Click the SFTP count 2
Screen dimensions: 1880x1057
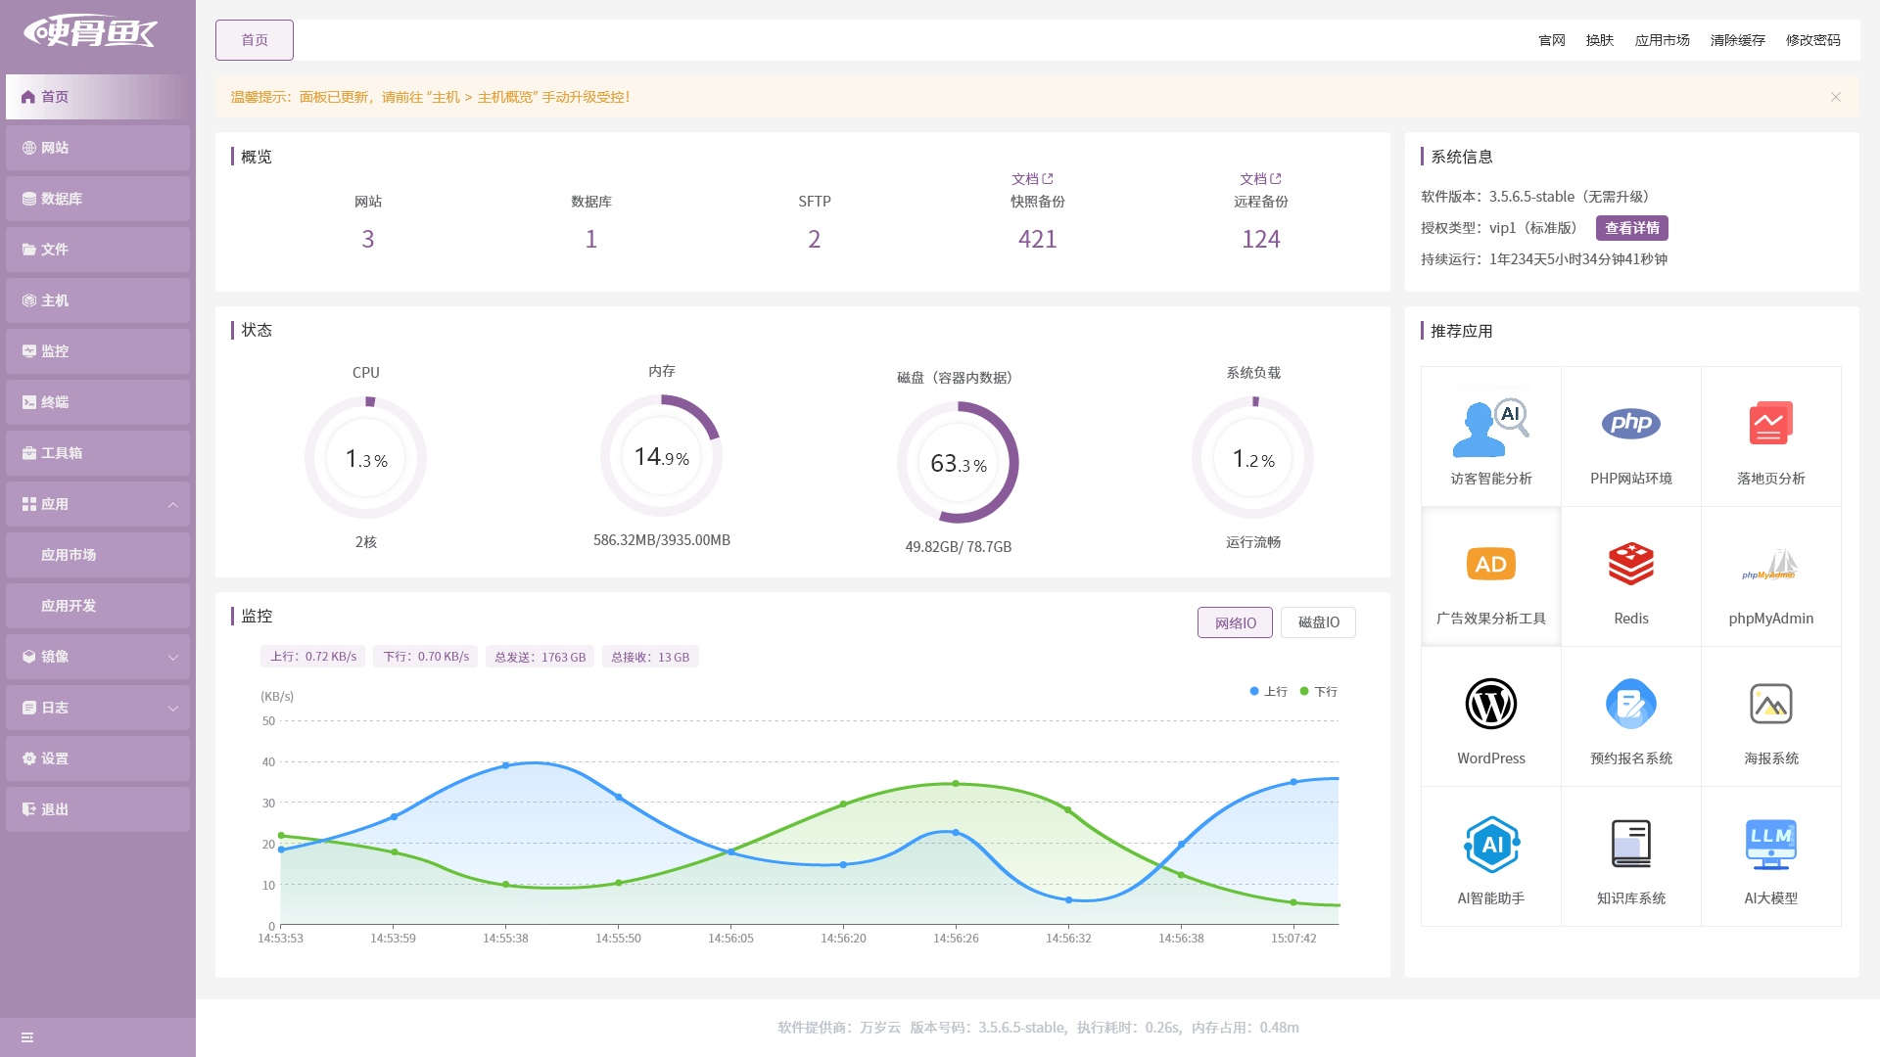(x=814, y=239)
